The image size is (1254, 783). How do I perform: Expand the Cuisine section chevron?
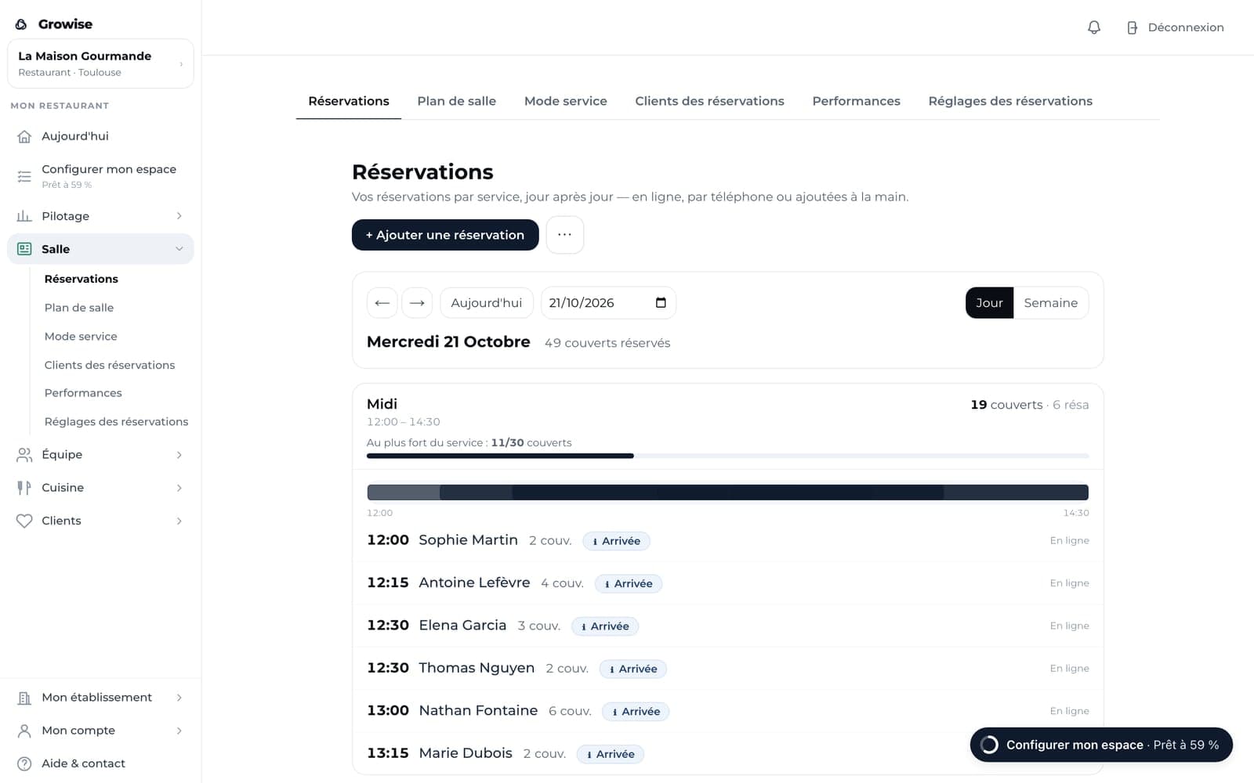pos(179,488)
